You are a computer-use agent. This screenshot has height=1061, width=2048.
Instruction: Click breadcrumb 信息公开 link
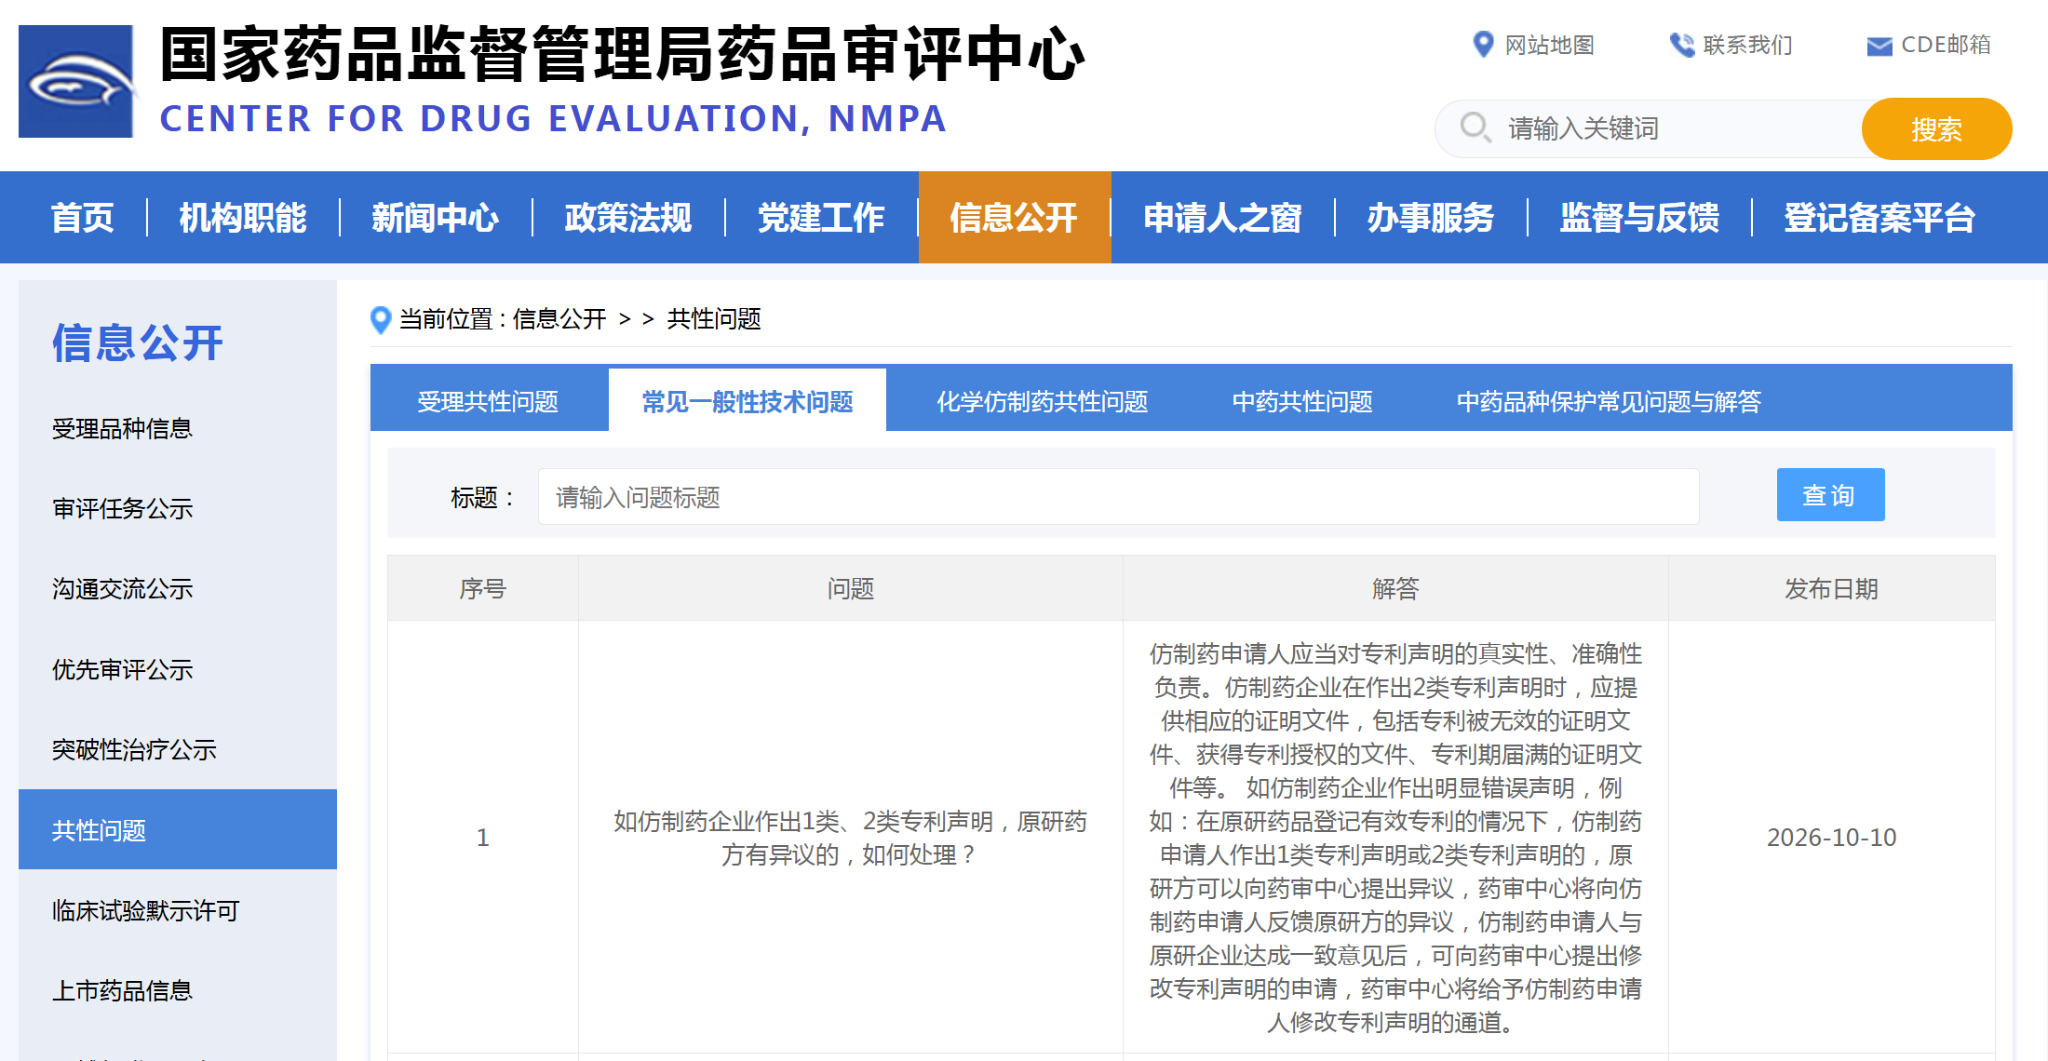click(x=559, y=319)
